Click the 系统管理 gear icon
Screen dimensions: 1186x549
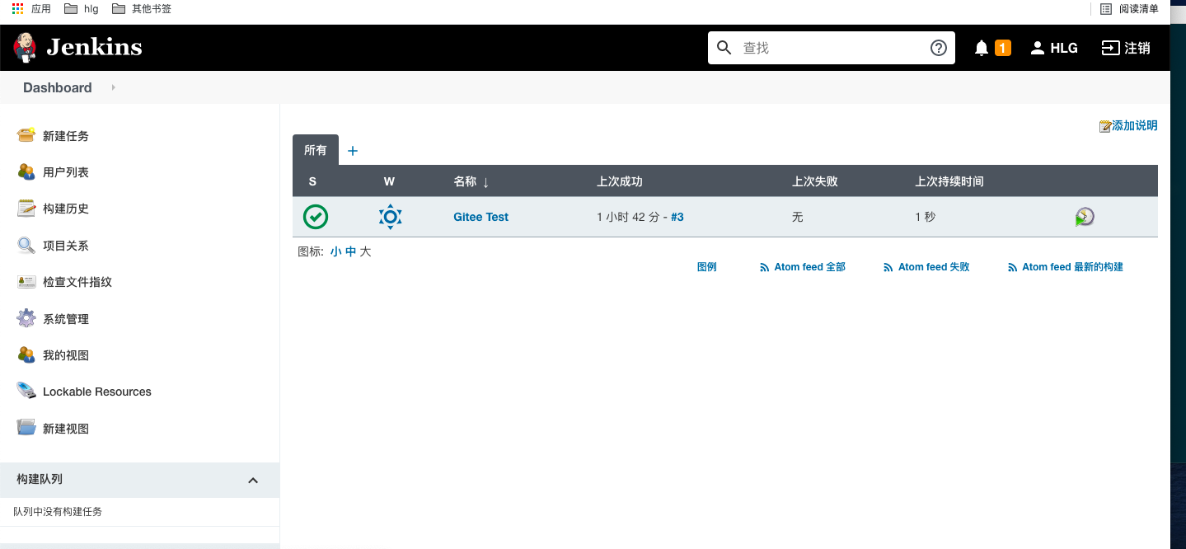tap(26, 318)
